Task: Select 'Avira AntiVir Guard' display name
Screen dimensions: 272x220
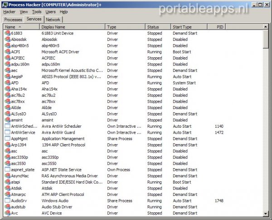Action: (x=58, y=133)
